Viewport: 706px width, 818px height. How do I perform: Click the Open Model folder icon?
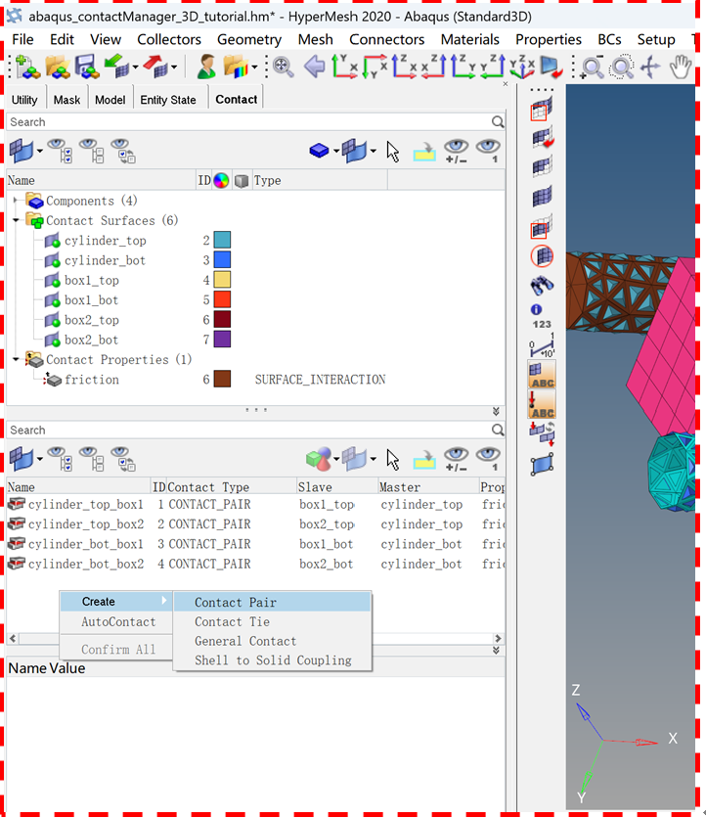click(x=58, y=67)
